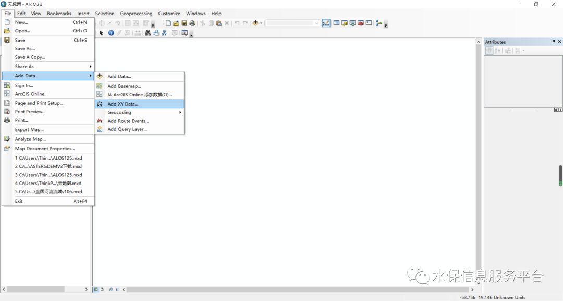Select Add Data... in the submenu

pos(139,76)
